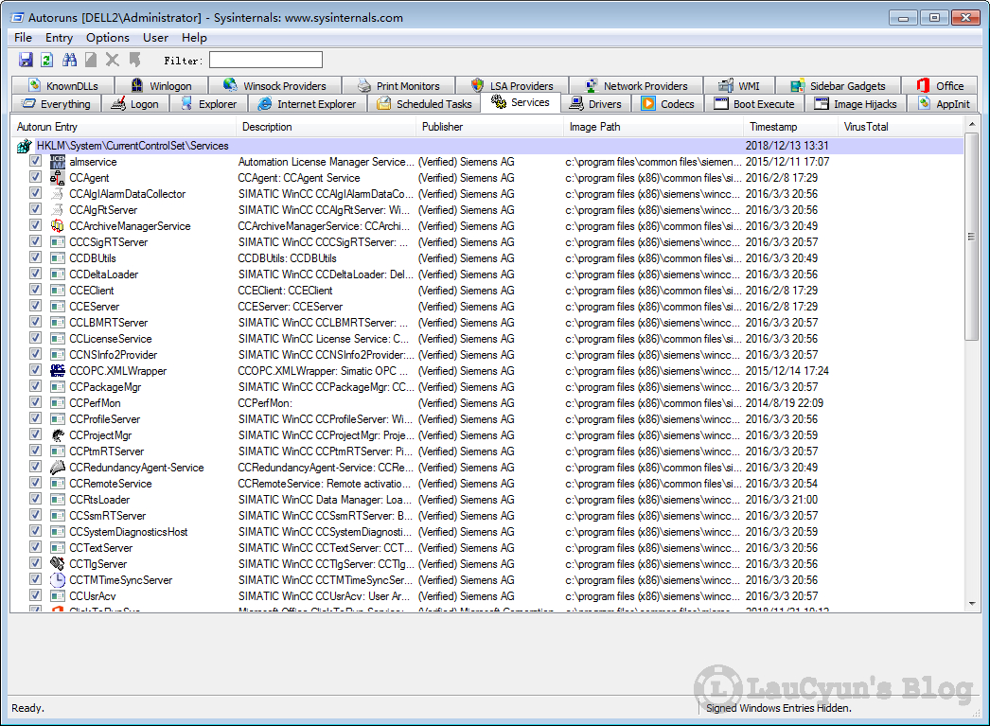The width and height of the screenshot is (990, 726).
Task: Toggle the CCDBUtils checkbox
Action: coord(35,257)
